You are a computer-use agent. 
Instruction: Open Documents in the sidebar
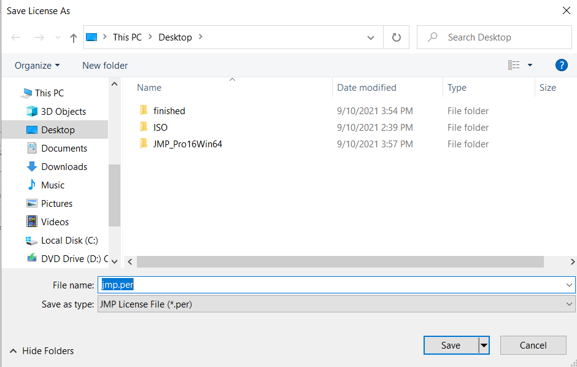coord(64,148)
